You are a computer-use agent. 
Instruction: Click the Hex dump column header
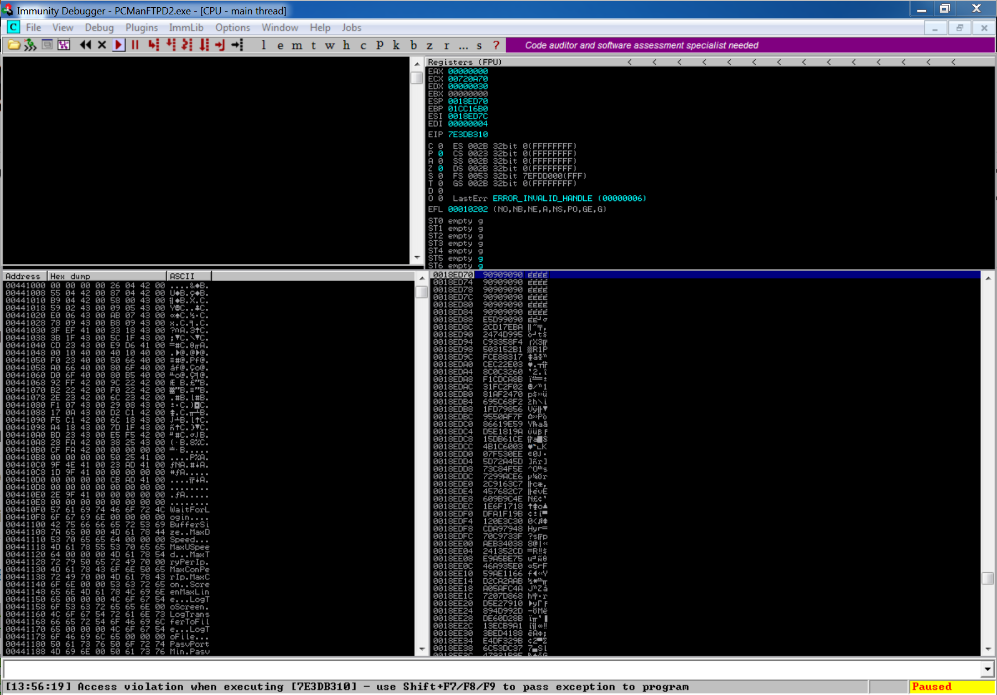pos(107,276)
